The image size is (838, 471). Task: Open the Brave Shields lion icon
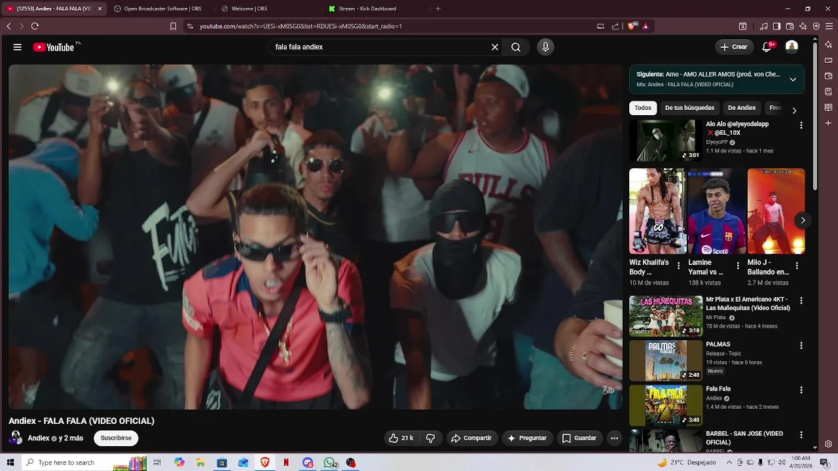(632, 26)
